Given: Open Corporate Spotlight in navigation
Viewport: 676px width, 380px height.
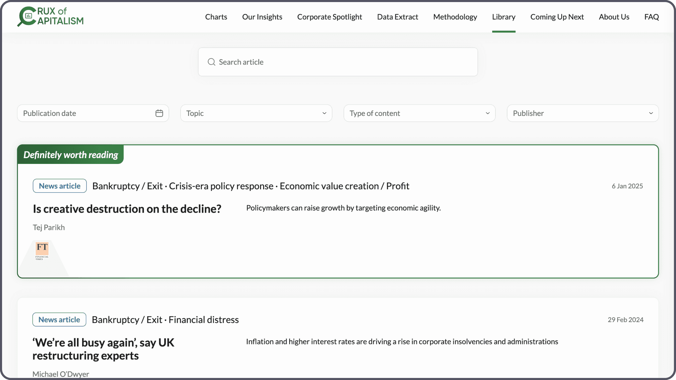Looking at the screenshot, I should pyautogui.click(x=329, y=17).
